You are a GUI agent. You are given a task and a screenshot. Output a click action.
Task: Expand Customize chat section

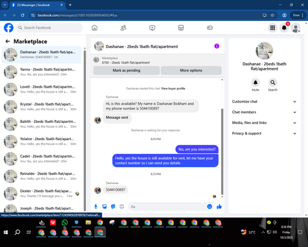(264, 101)
